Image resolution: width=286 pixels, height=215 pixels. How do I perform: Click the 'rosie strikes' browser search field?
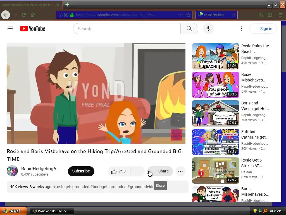pos(216,15)
